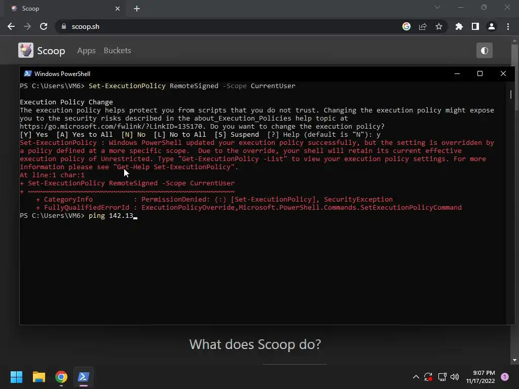Minimize the Windows PowerShell window
Viewport: 519px width, 389px height.
[457, 73]
